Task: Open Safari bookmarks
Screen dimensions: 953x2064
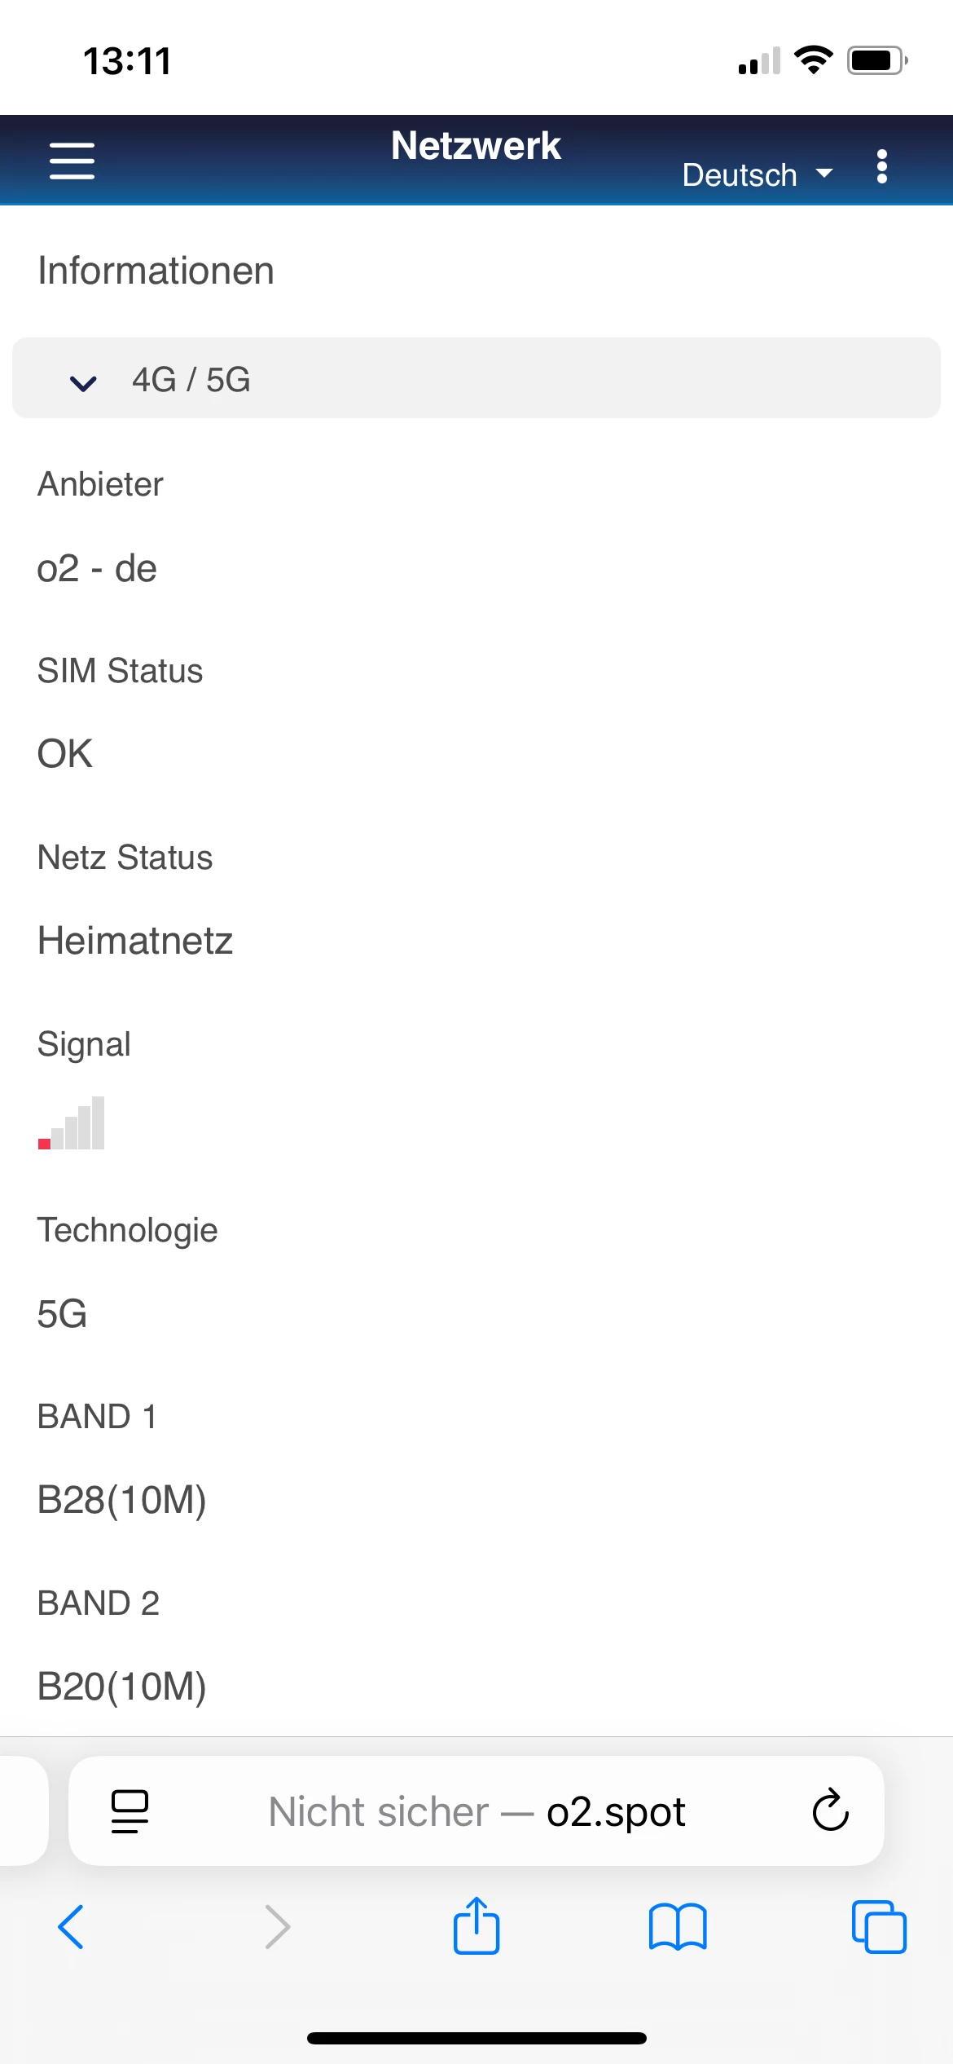Action: [678, 1927]
